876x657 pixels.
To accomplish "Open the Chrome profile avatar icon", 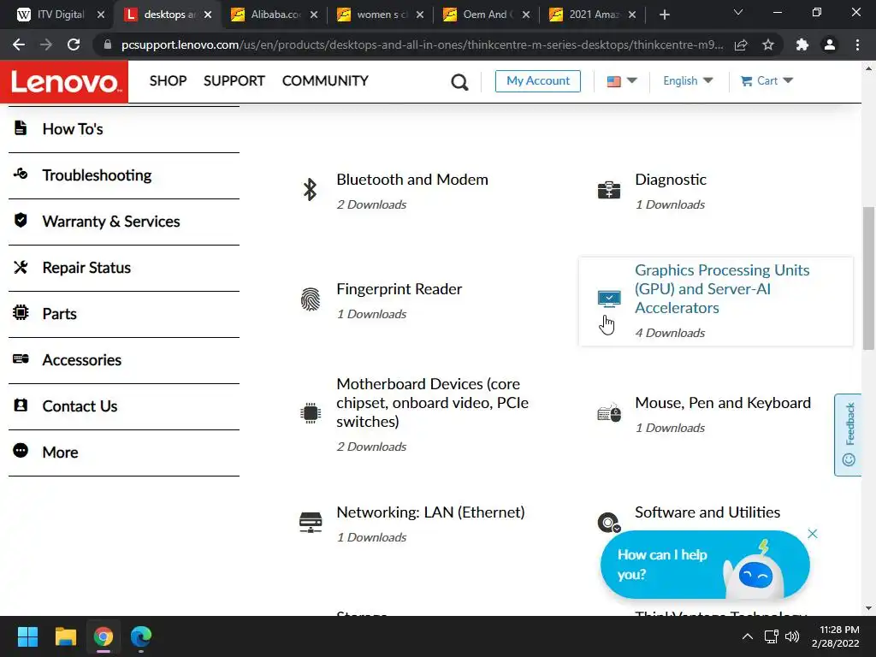I will tap(830, 44).
